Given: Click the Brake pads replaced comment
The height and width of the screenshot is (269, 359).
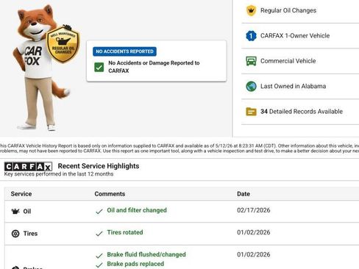Looking at the screenshot, I should click(135, 264).
